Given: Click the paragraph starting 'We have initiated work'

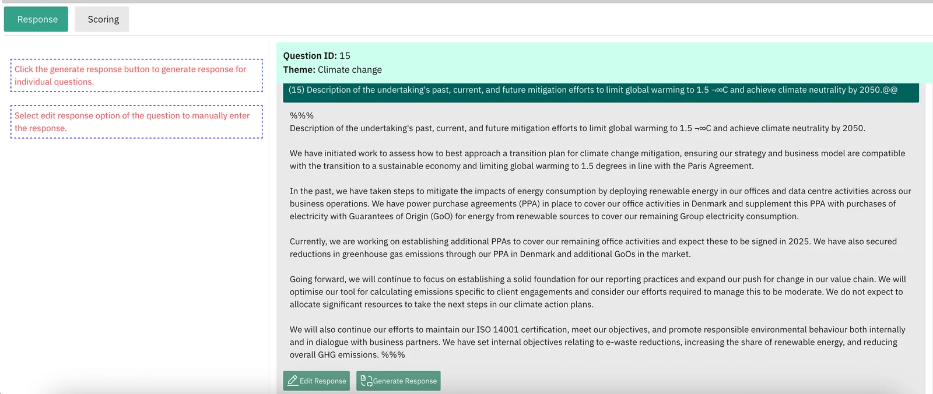Looking at the screenshot, I should coord(598,160).
